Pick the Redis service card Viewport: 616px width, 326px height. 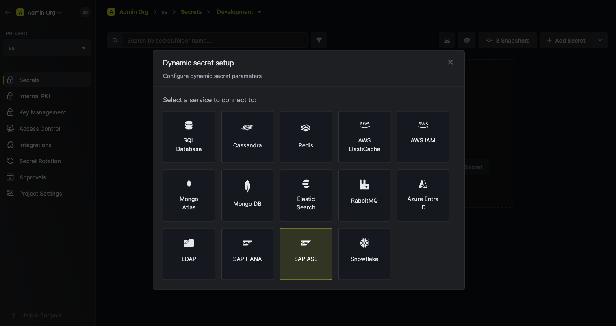(x=306, y=137)
